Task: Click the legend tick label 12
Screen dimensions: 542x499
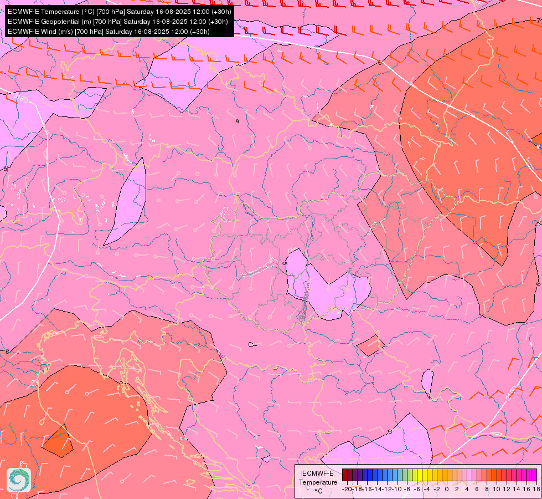Action: click(507, 490)
